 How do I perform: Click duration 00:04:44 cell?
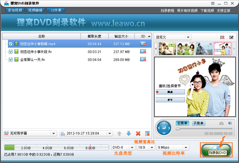(x=94, y=44)
